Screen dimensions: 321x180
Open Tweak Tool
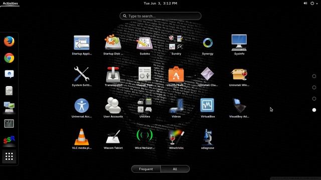point(144,74)
